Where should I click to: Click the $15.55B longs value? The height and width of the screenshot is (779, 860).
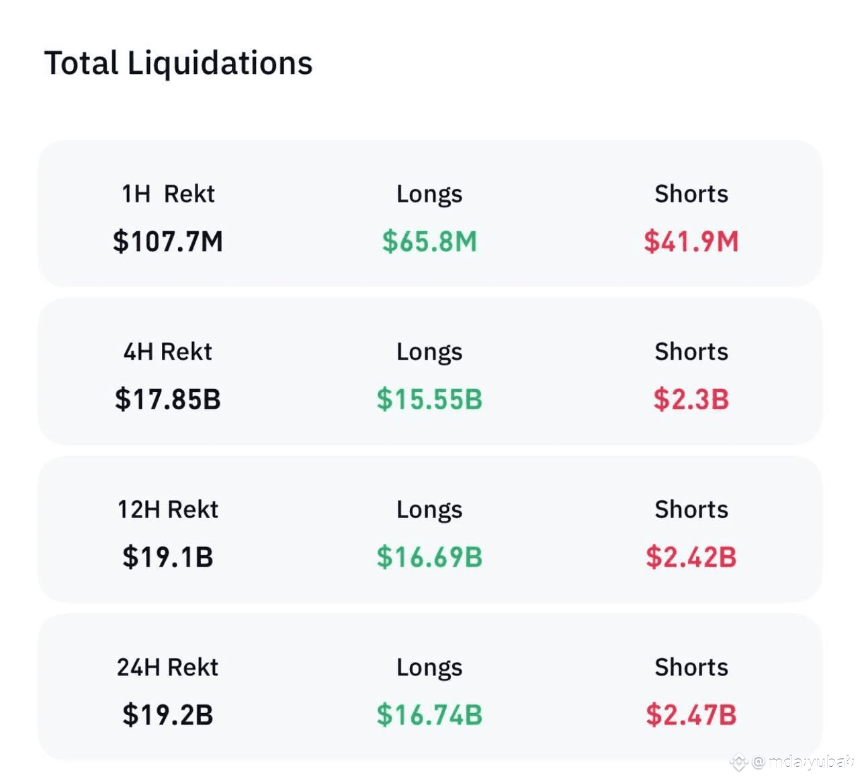(x=429, y=399)
